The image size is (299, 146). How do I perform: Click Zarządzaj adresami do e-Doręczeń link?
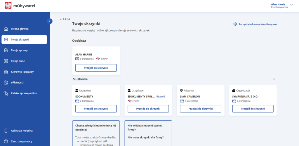tap(255, 24)
